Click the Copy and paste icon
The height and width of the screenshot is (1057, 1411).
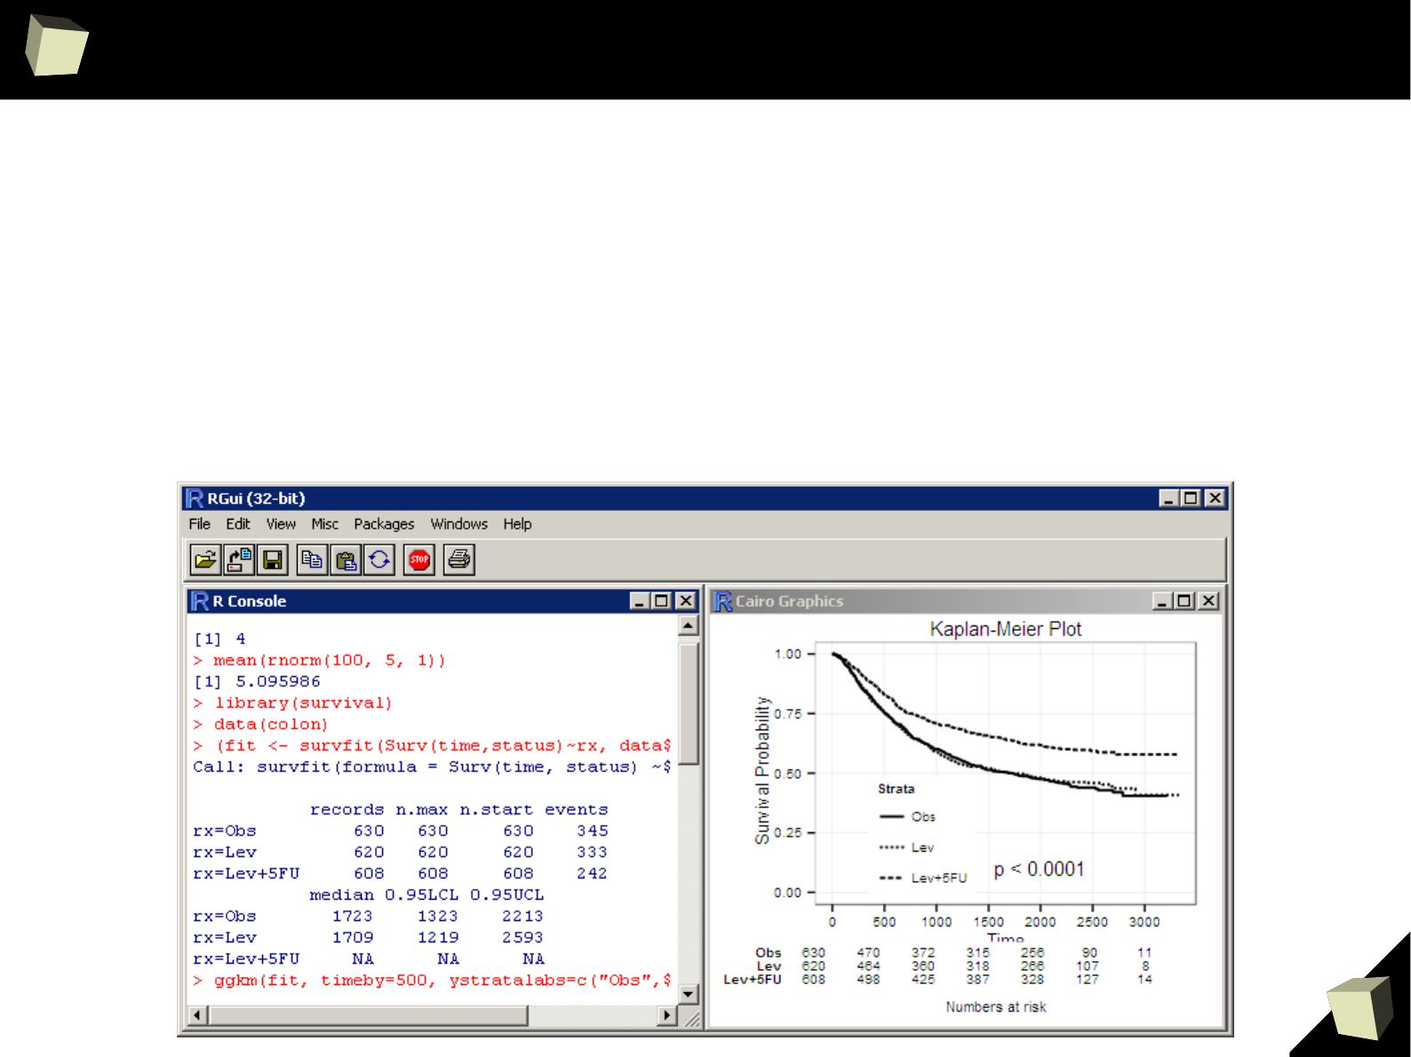coord(379,560)
